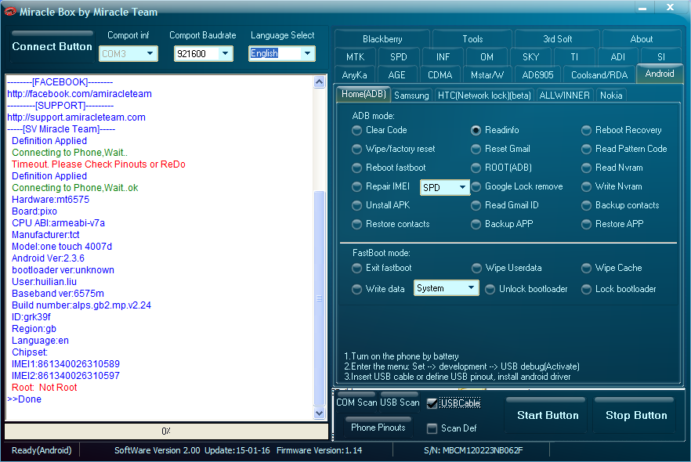Choose Backup contacts option

point(586,206)
